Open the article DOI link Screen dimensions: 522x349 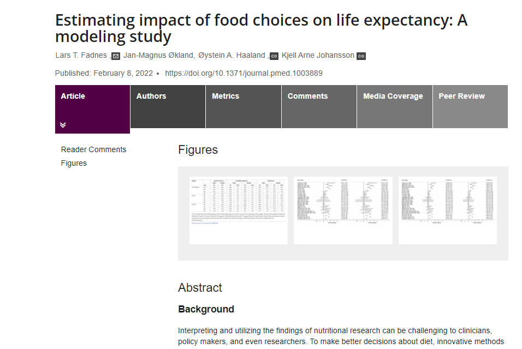pyautogui.click(x=244, y=73)
